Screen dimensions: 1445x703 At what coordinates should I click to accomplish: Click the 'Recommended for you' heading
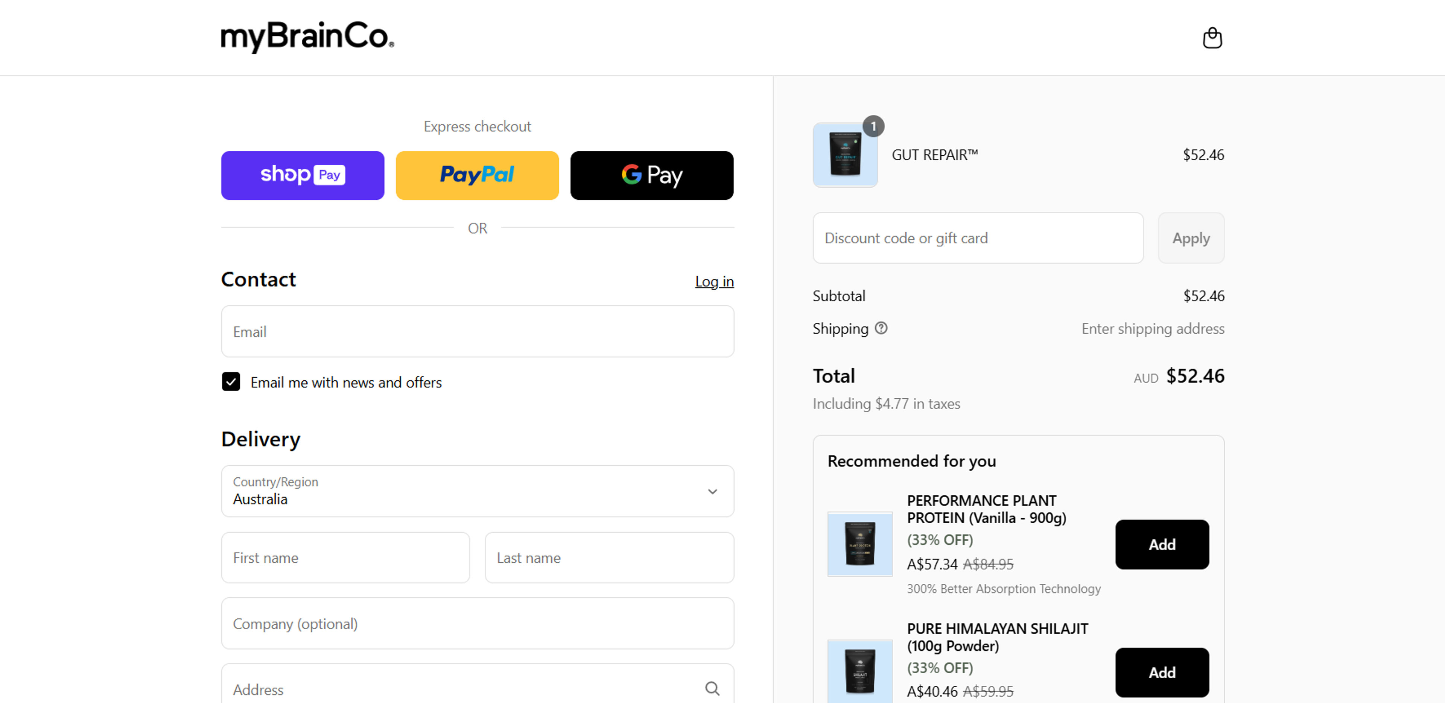(911, 461)
